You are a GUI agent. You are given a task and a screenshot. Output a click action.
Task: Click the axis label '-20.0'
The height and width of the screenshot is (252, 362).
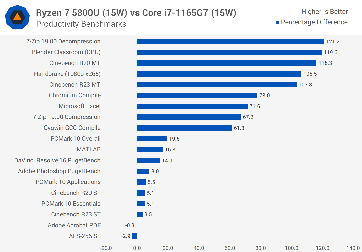(x=106, y=248)
